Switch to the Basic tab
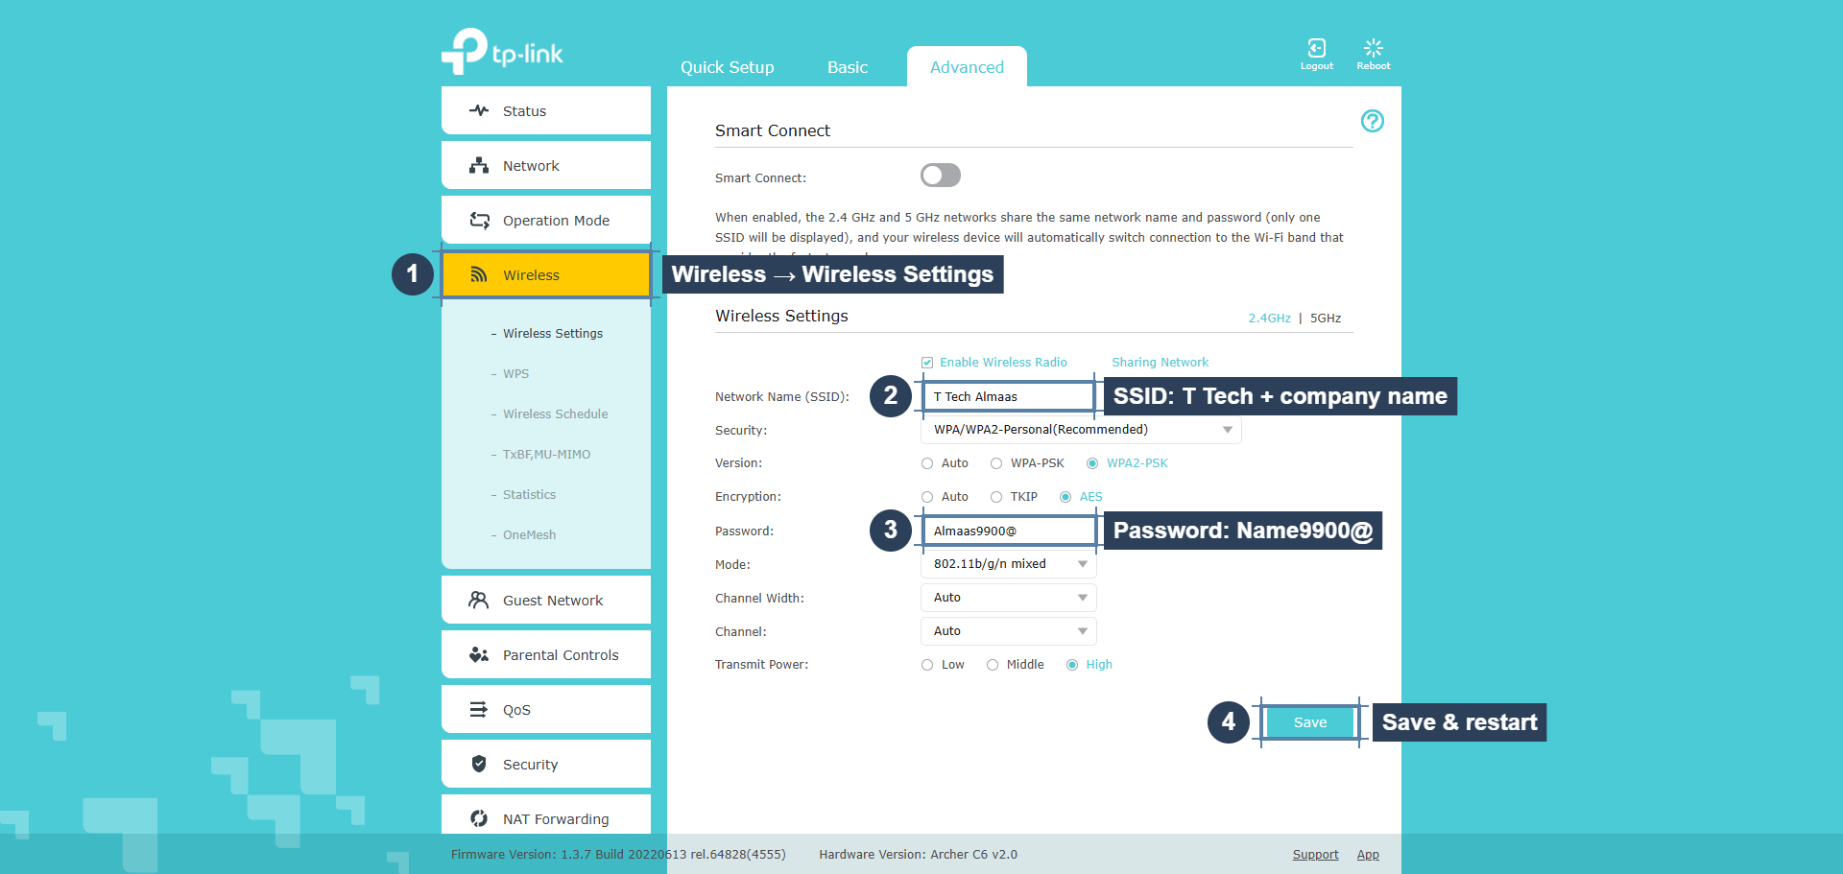Image resolution: width=1843 pixels, height=874 pixels. pos(848,67)
